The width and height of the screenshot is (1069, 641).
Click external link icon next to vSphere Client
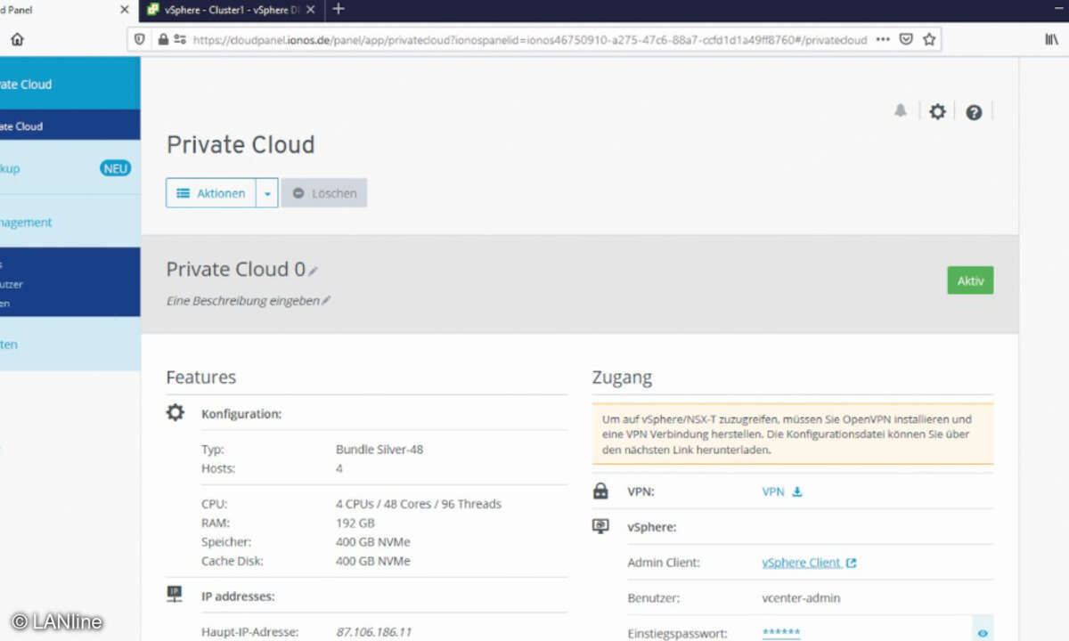coord(852,563)
